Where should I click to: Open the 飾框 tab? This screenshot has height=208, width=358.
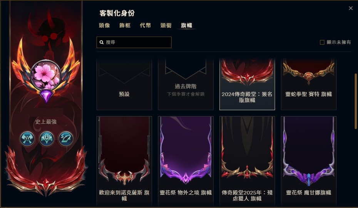coord(125,25)
